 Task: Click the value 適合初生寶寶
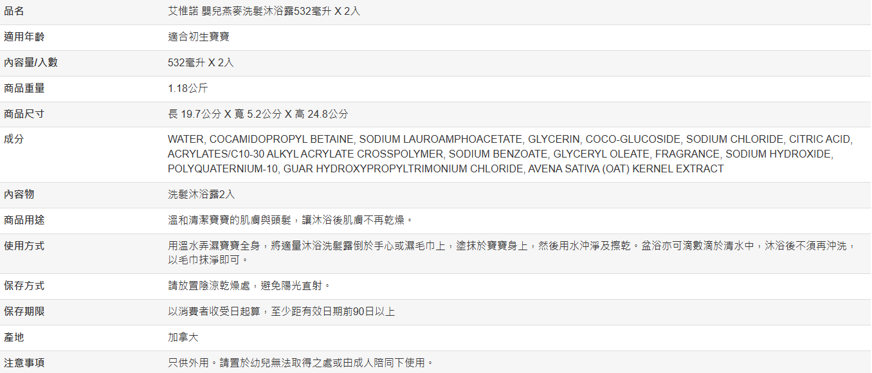198,37
